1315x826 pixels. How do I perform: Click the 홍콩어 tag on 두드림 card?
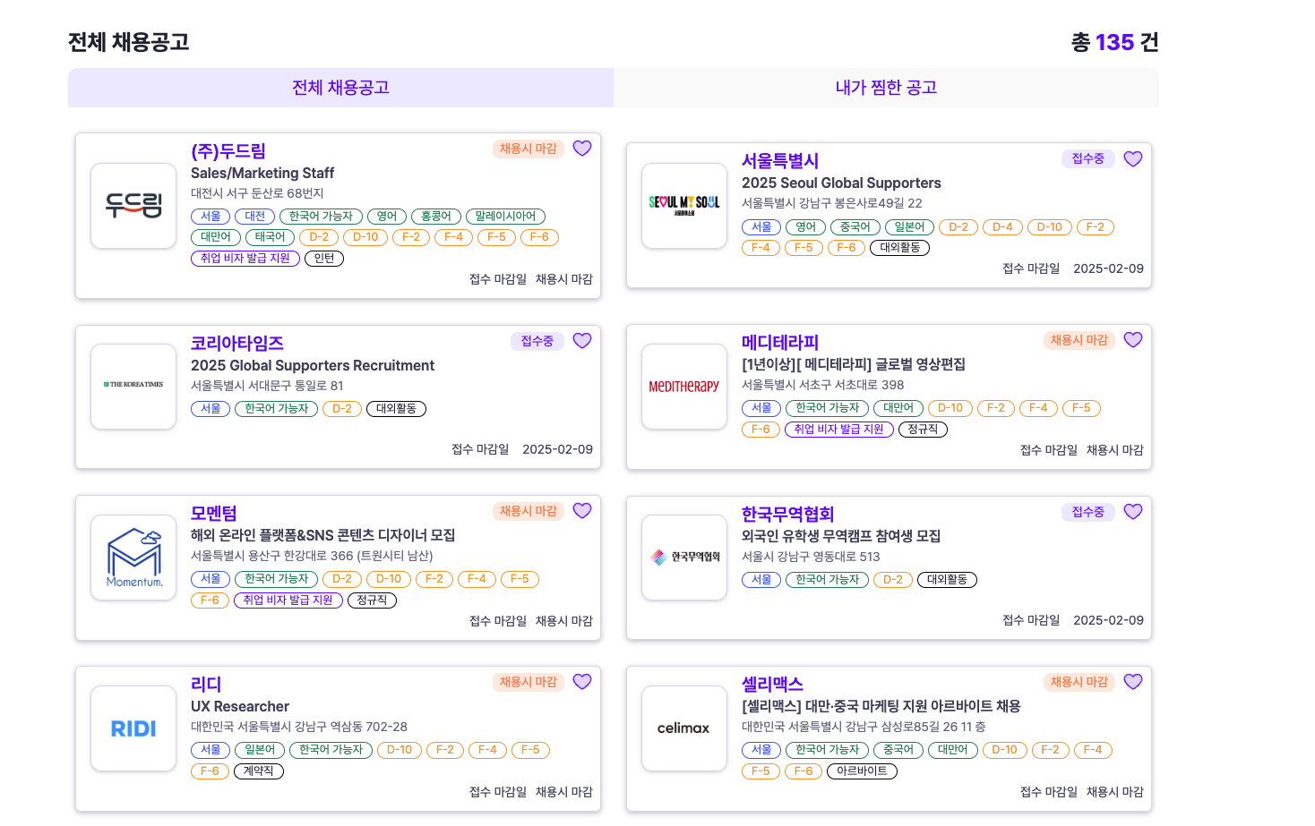(x=436, y=217)
